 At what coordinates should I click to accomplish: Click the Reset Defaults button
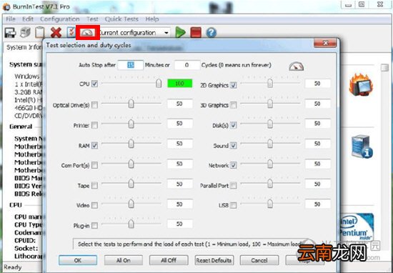[x=214, y=260]
